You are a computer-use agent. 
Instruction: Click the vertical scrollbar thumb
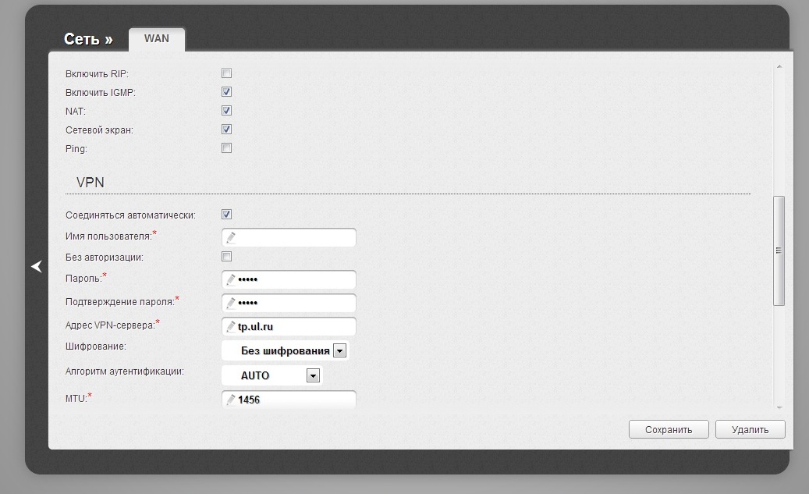779,251
